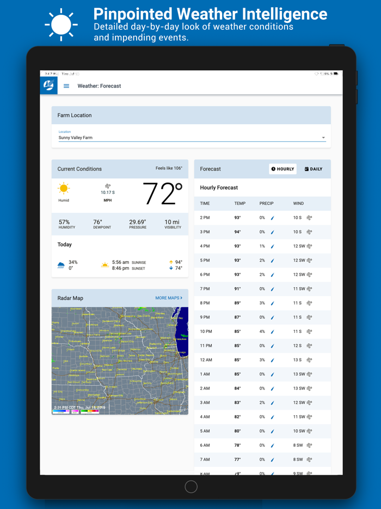Click the precip drop icon in 3 AM row

[272, 403]
